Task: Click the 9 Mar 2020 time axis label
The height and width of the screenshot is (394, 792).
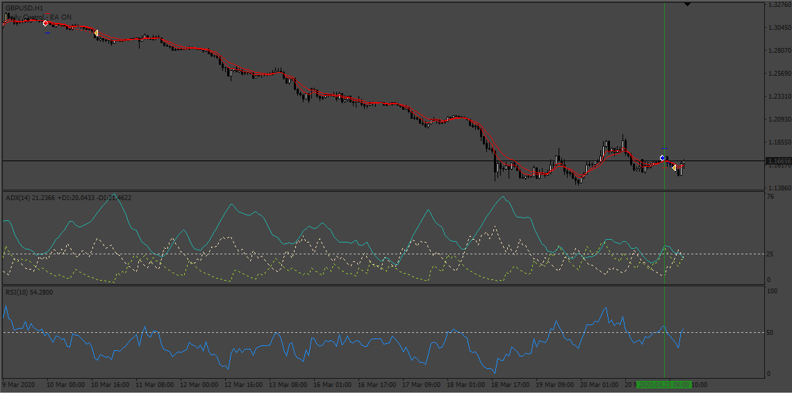Action: [19, 384]
